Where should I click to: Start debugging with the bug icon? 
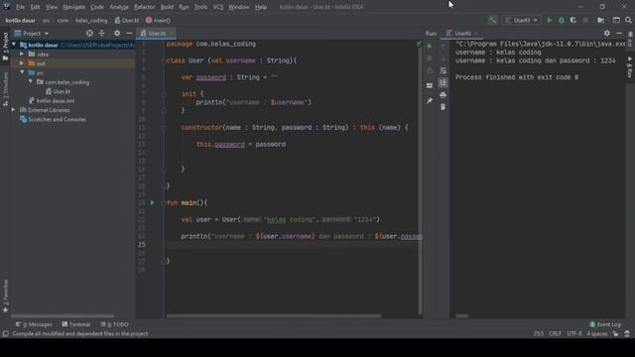click(562, 20)
